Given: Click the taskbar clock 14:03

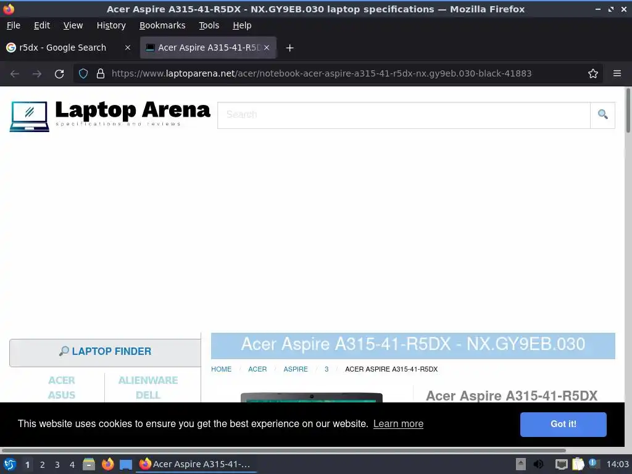Looking at the screenshot, I should pos(617,464).
